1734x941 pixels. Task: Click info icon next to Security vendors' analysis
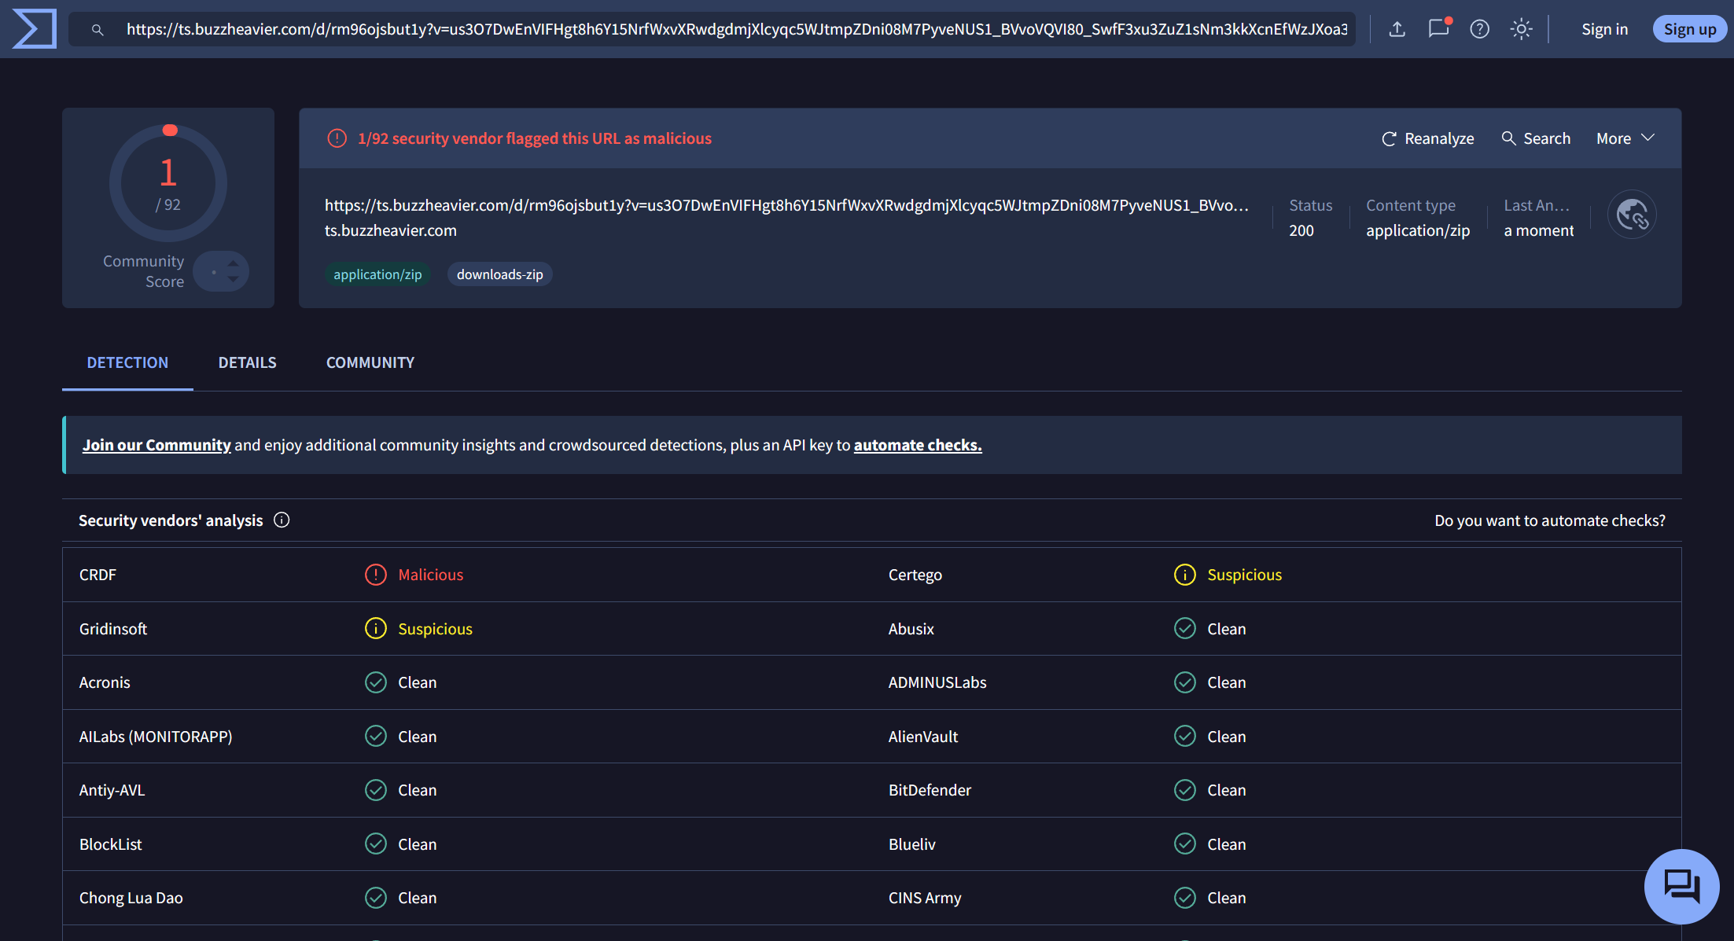282,520
